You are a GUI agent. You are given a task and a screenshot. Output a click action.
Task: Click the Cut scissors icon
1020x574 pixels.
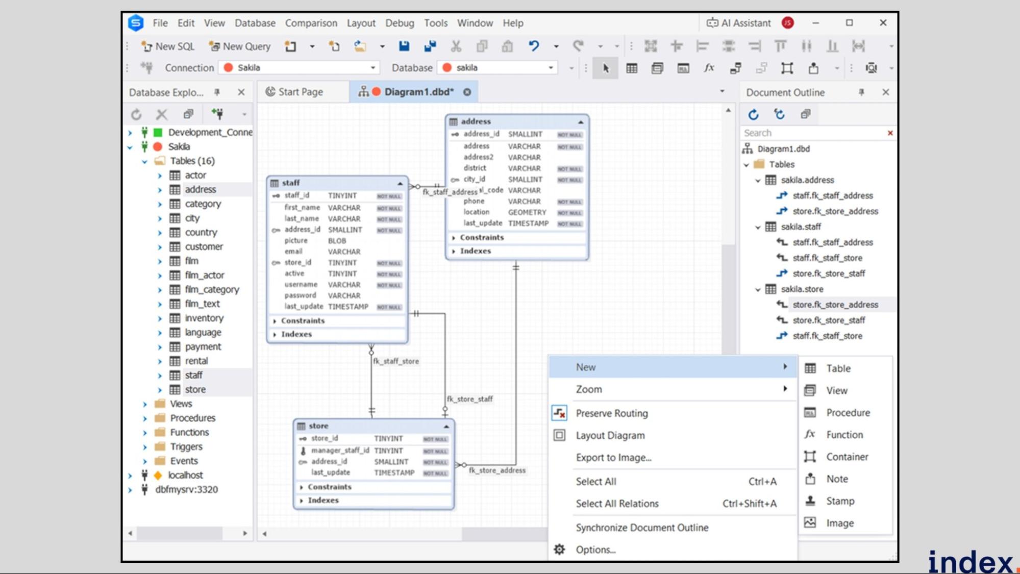[x=456, y=46]
